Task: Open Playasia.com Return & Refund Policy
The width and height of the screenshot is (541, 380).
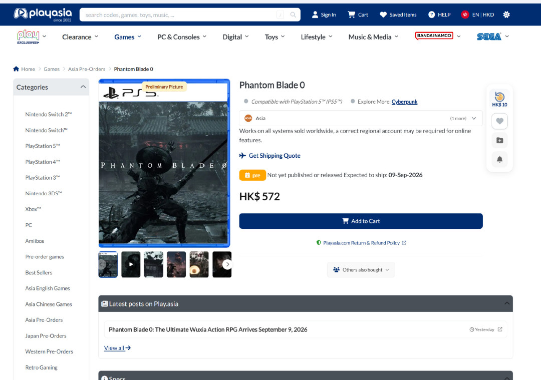Action: coord(361,243)
